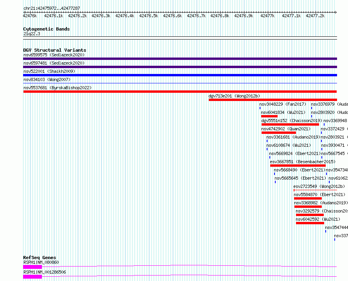The image size is (348, 281).
Task: Select the magenta exon block of NM_001286506
Action: [32, 277]
